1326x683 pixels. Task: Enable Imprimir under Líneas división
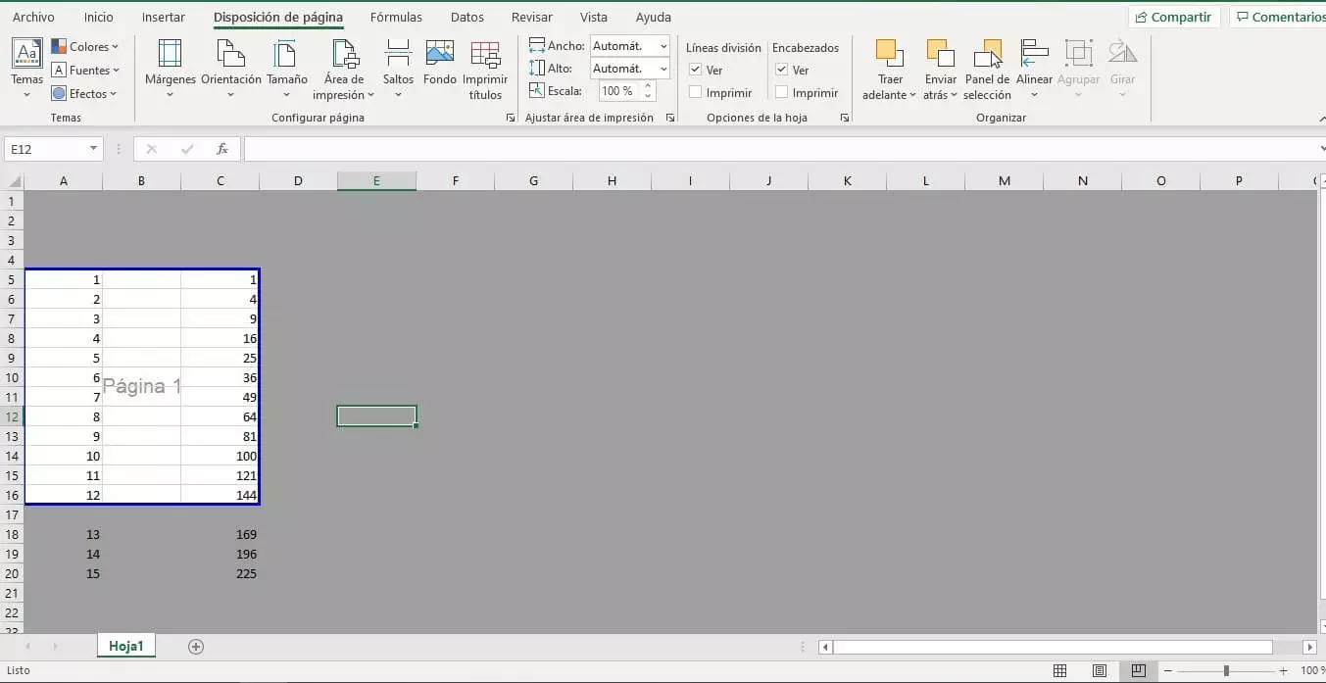point(696,92)
